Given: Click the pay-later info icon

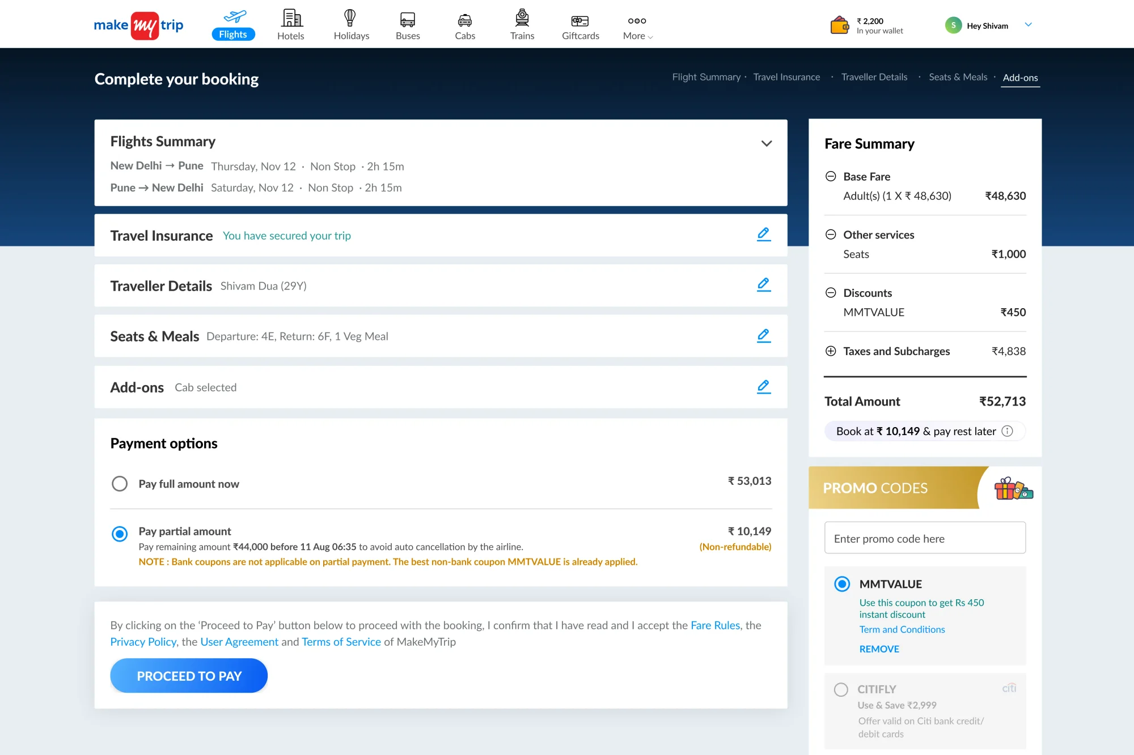Looking at the screenshot, I should point(1008,431).
